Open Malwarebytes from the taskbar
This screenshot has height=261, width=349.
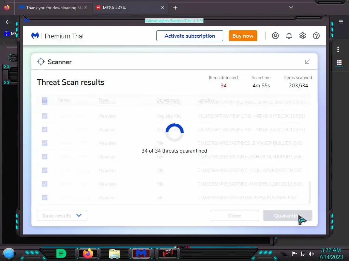click(x=141, y=253)
